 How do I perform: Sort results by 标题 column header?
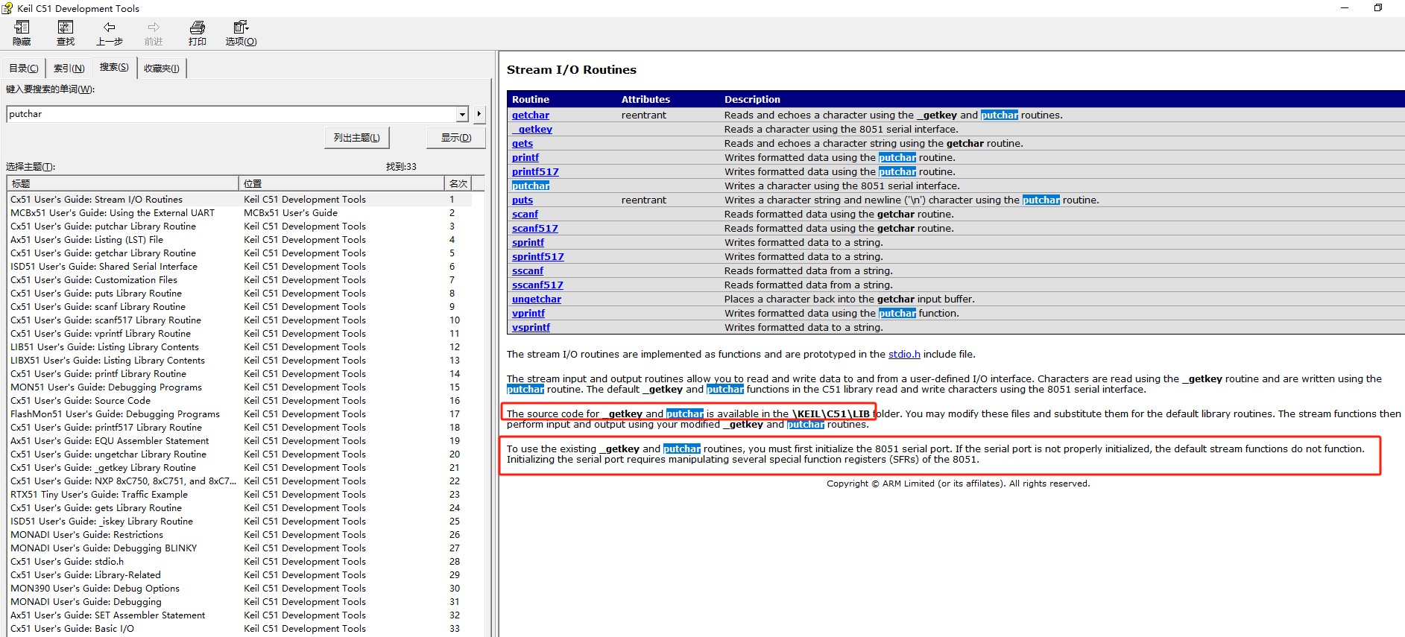(x=123, y=183)
